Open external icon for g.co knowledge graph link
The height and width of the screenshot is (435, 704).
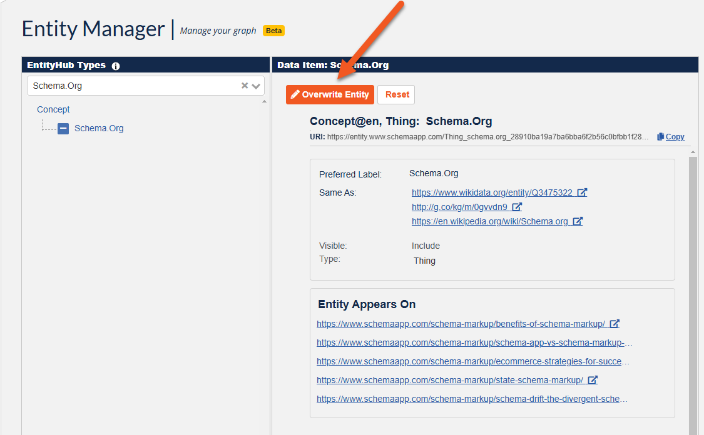517,207
